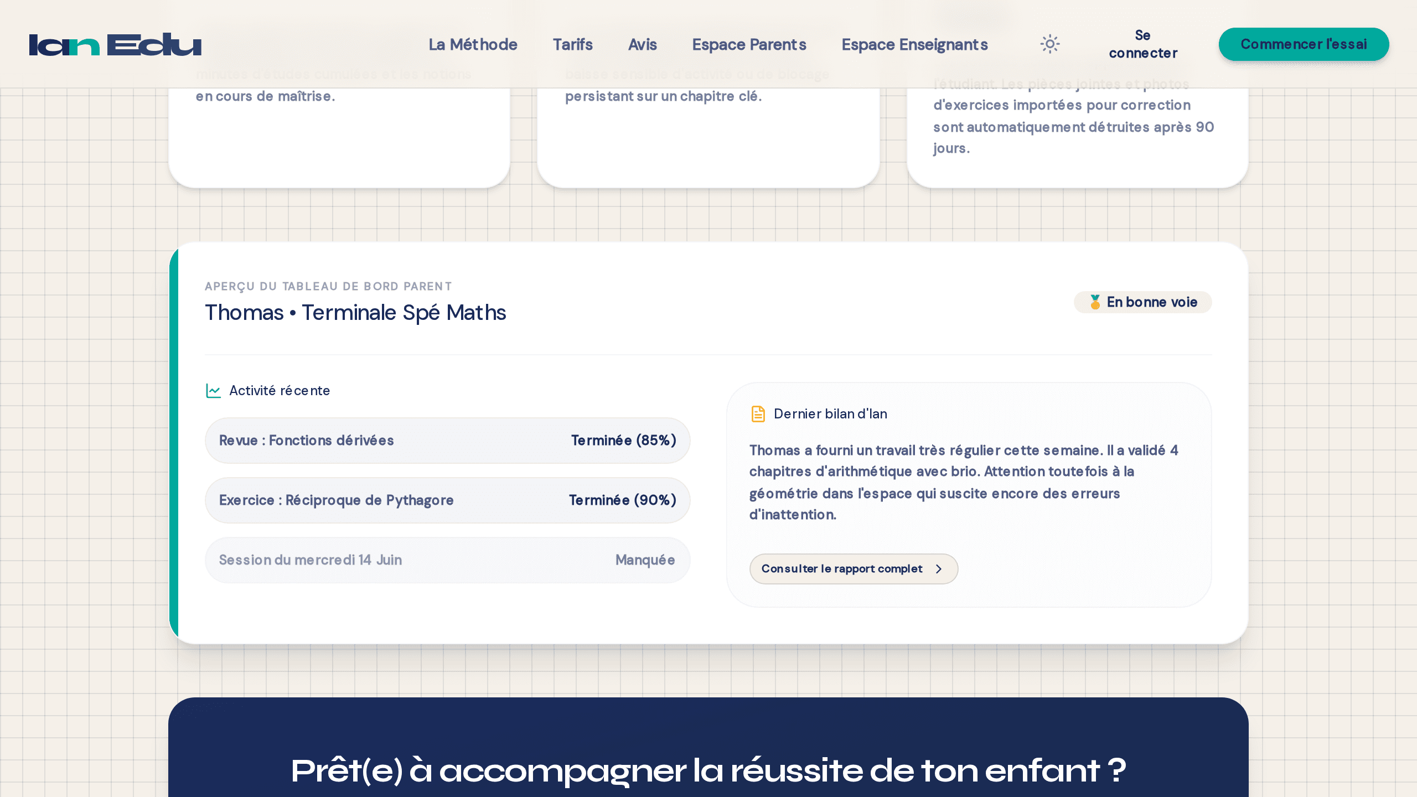Click the Activité récente heading text
This screenshot has width=1417, height=797.
tap(280, 391)
